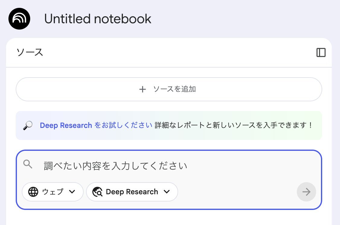Click the search icon in the input box

coord(28,164)
